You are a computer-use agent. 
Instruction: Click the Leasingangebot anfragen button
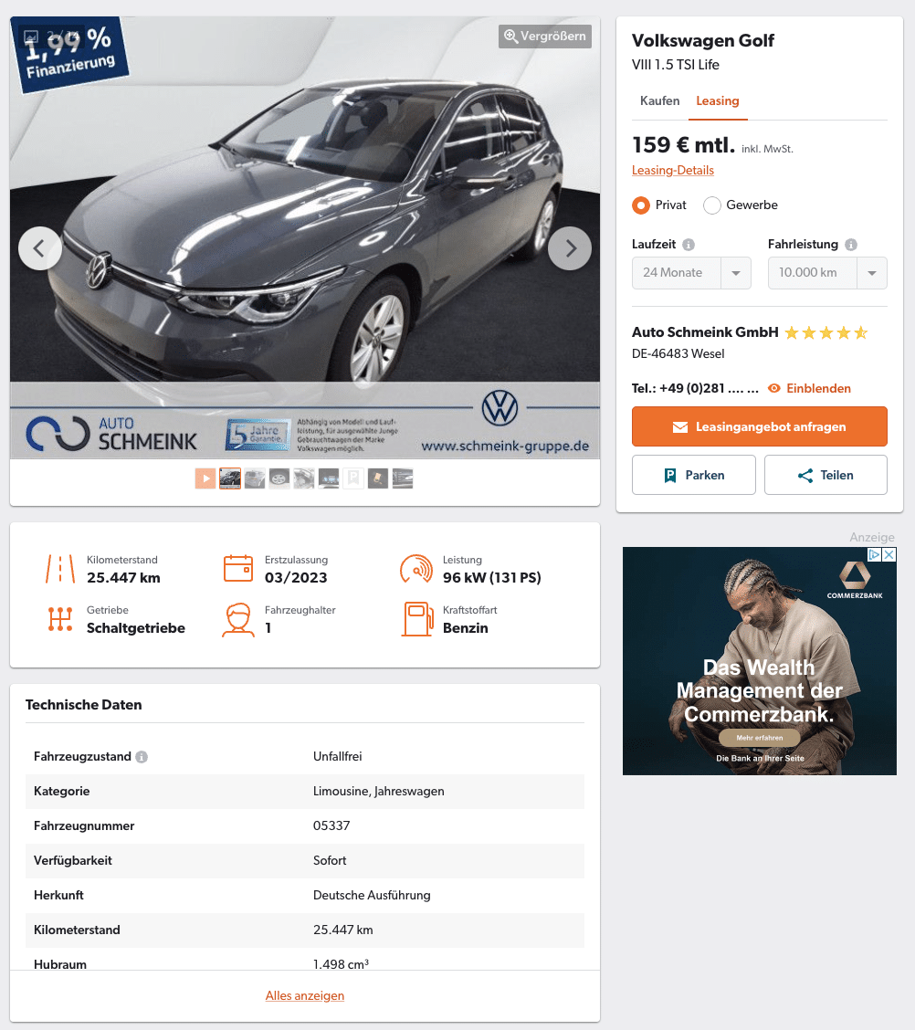(760, 427)
